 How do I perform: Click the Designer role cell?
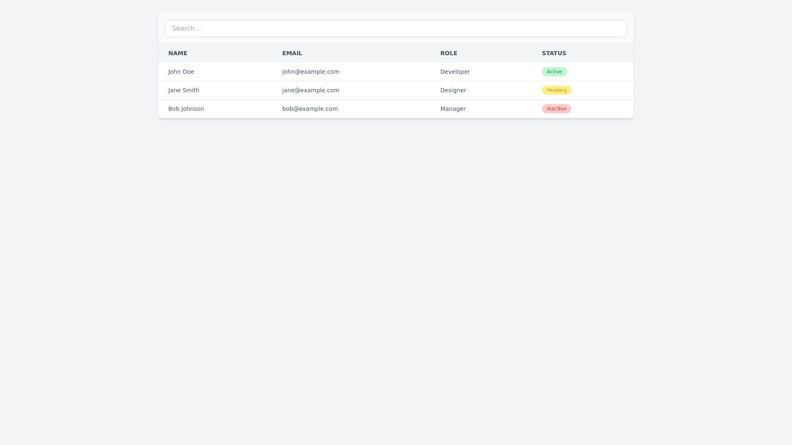point(453,90)
